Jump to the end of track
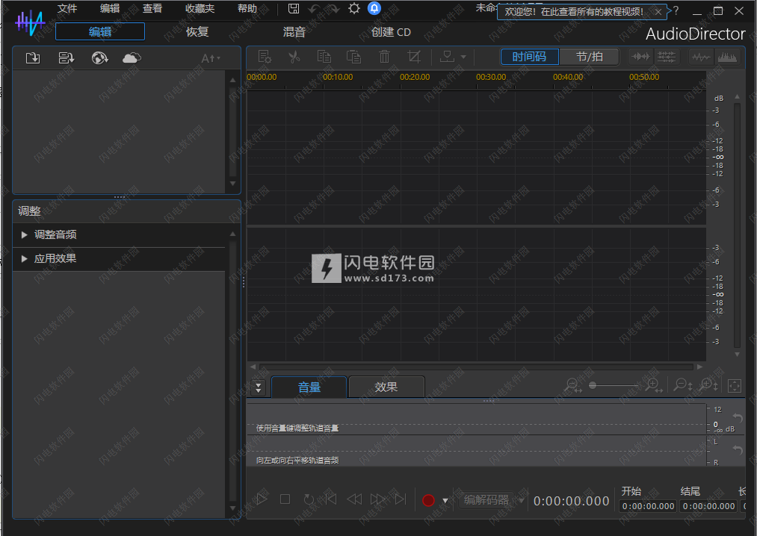Viewport: 757px width, 536px height. (401, 499)
